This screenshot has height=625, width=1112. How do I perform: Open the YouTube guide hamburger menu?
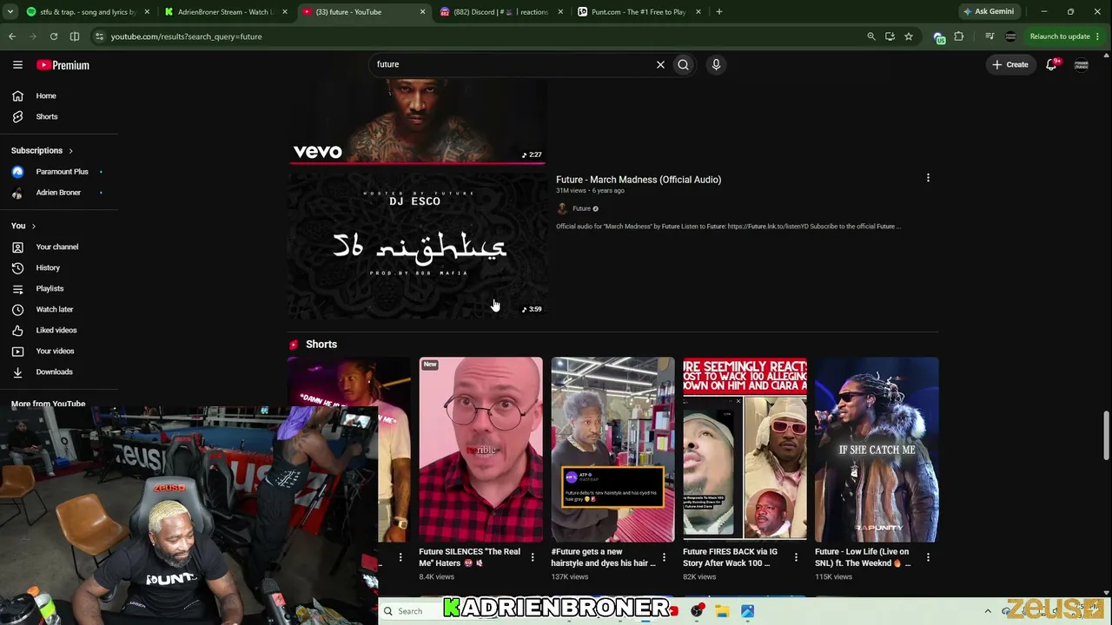[17, 65]
